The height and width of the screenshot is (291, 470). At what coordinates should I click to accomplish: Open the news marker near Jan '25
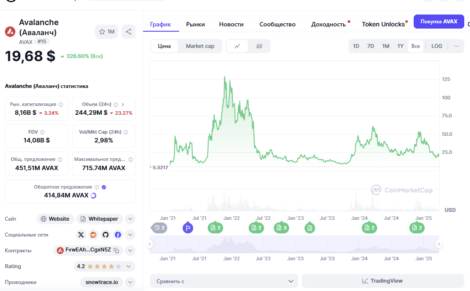(417, 228)
